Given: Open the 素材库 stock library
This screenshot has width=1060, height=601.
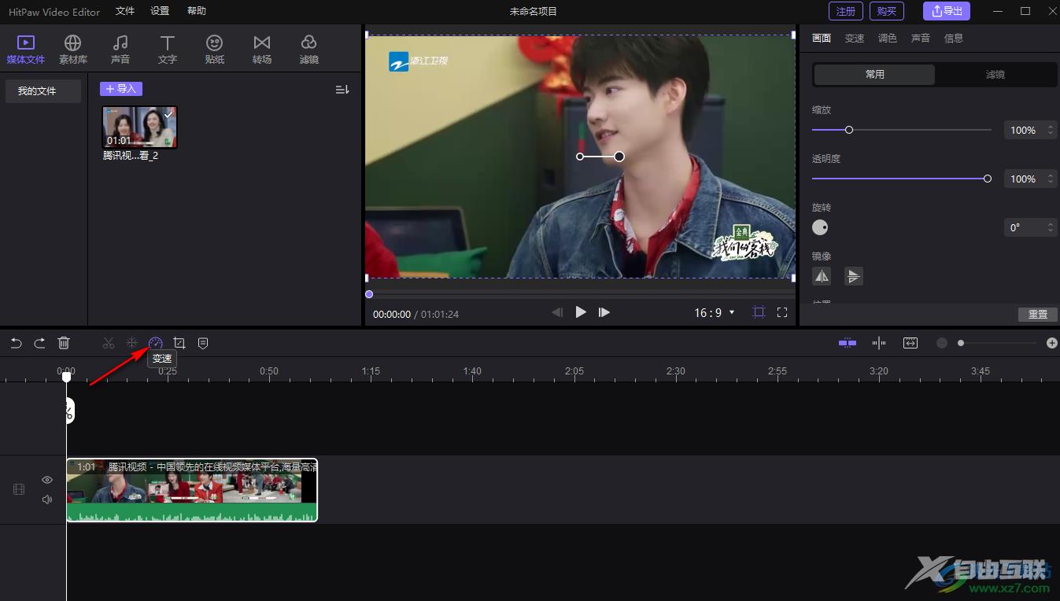Looking at the screenshot, I should 73,49.
